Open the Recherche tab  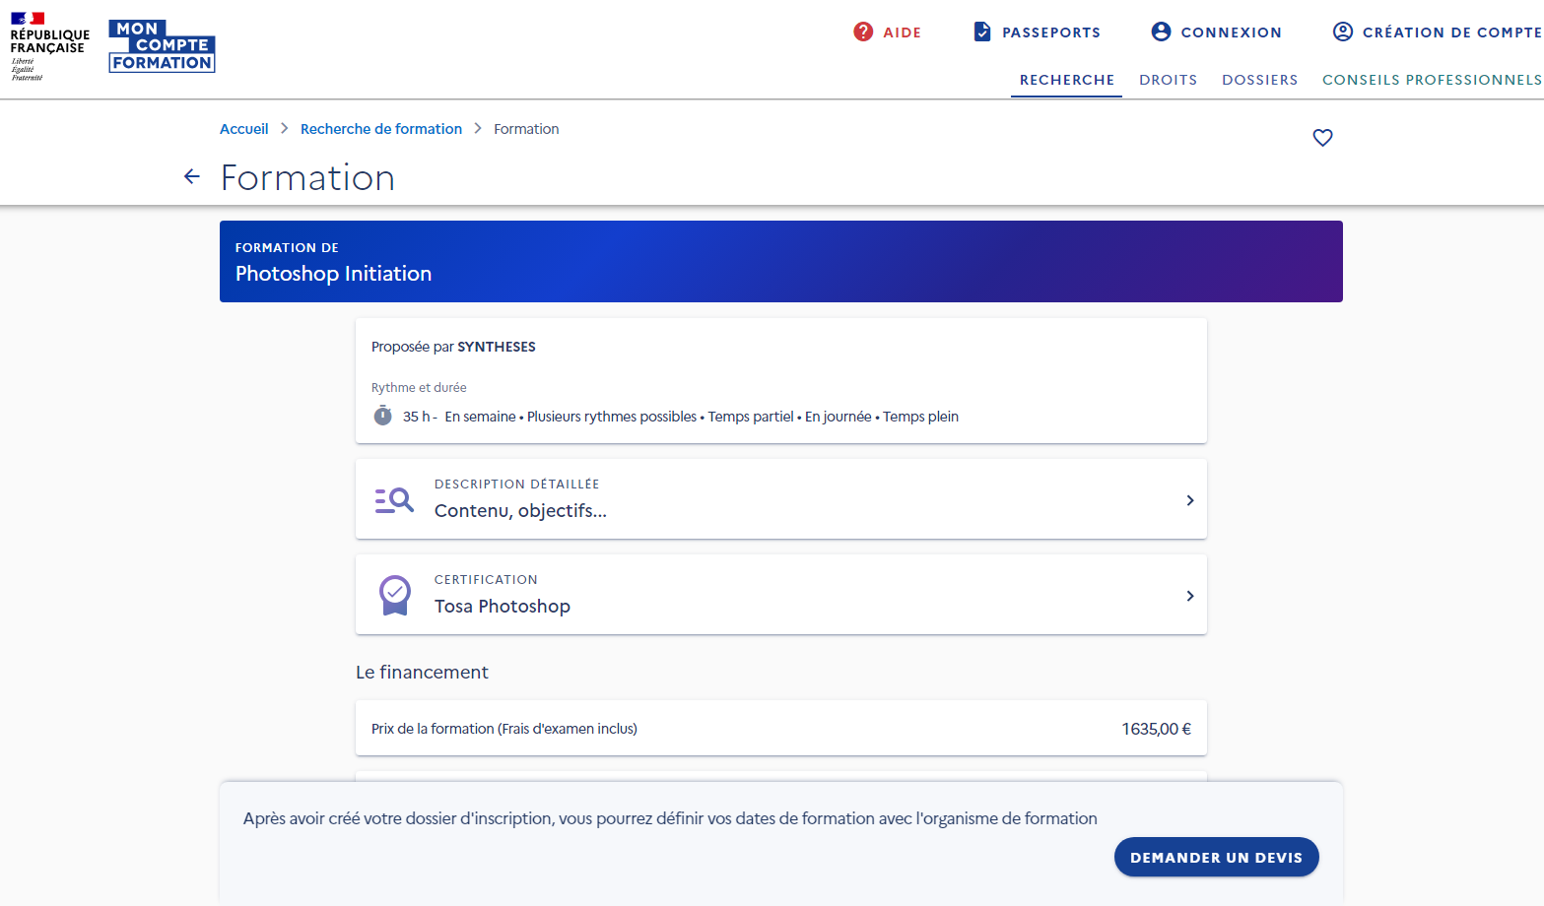[x=1066, y=80]
